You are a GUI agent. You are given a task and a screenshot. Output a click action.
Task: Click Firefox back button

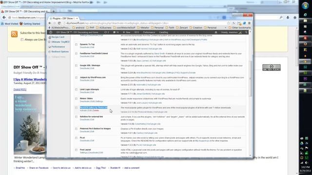pyautogui.click(x=4, y=17)
